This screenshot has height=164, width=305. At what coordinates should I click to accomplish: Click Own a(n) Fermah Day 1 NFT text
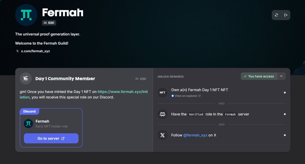200,90
